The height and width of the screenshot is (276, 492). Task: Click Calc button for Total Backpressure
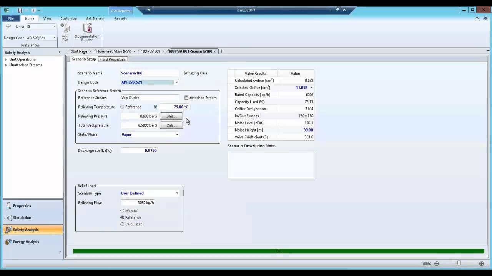(x=171, y=125)
